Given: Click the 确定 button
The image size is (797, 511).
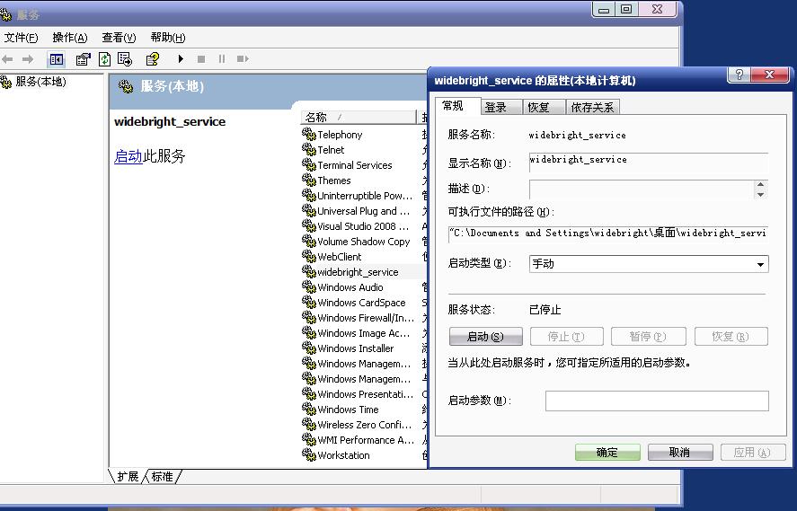Looking at the screenshot, I should point(607,453).
